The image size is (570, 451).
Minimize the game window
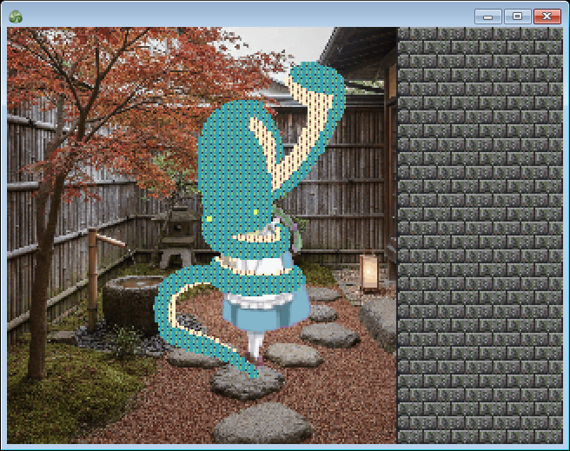(487, 17)
